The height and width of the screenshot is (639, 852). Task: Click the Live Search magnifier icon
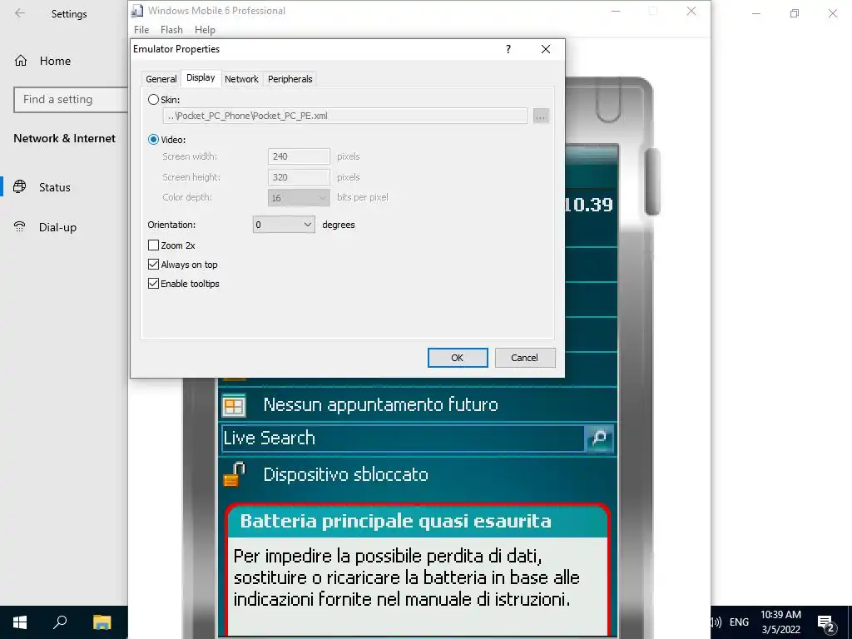coord(599,438)
